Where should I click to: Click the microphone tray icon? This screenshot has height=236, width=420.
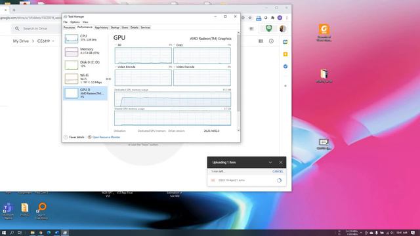click(376, 233)
